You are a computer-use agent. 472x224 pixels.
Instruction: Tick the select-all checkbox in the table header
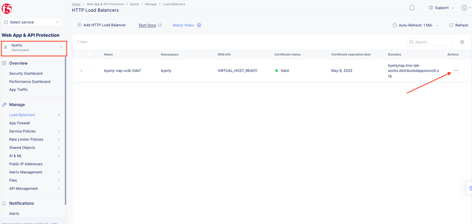pos(89,54)
